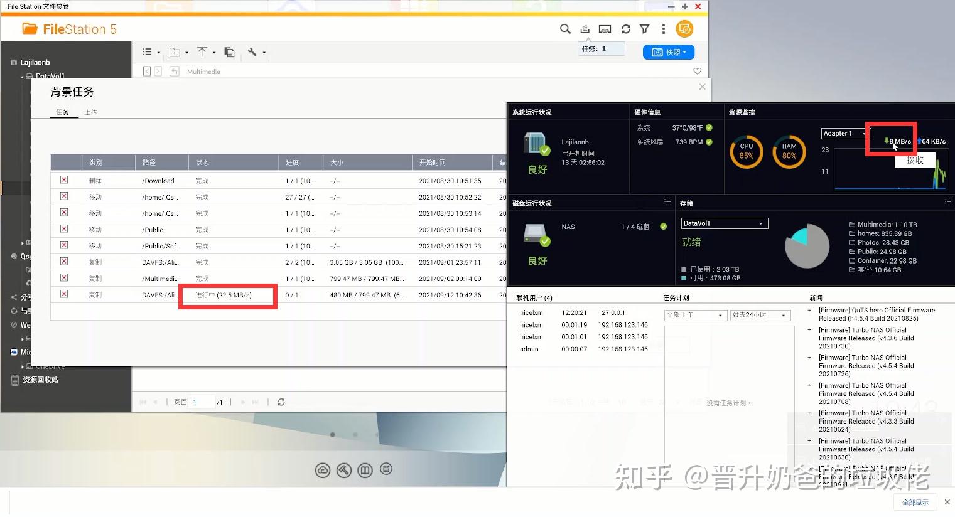Remove the 27/27 move task entry
Image resolution: width=955 pixels, height=517 pixels.
tap(64, 196)
